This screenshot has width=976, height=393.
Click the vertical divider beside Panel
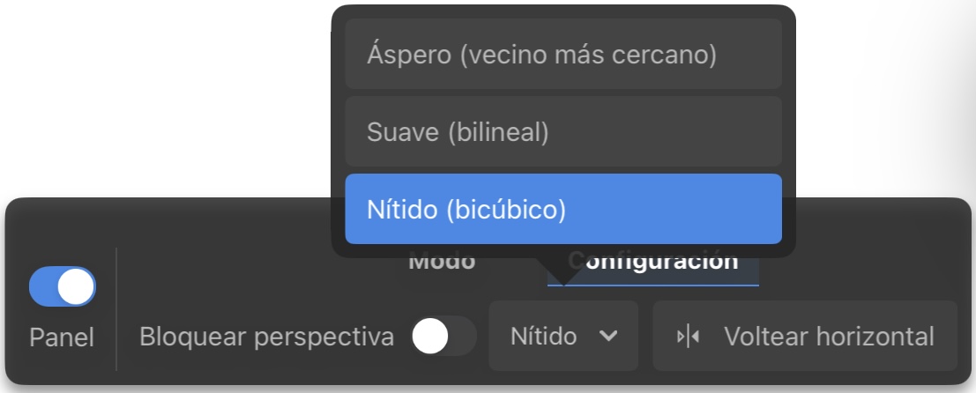click(x=116, y=309)
